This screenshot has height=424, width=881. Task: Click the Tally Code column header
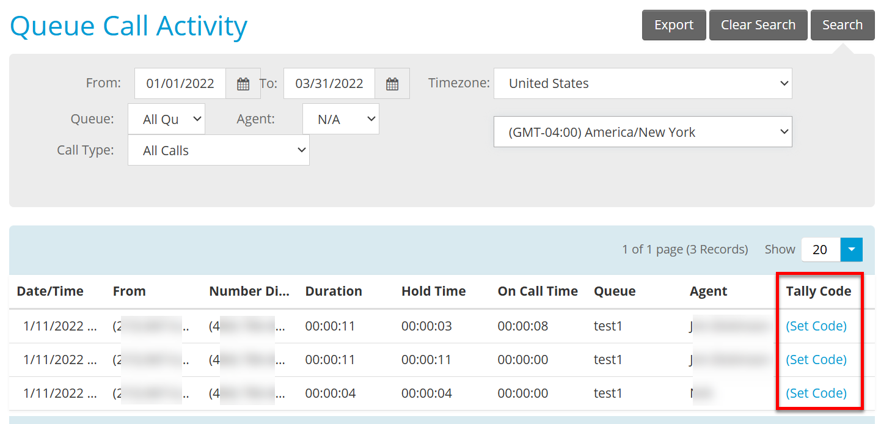click(819, 291)
